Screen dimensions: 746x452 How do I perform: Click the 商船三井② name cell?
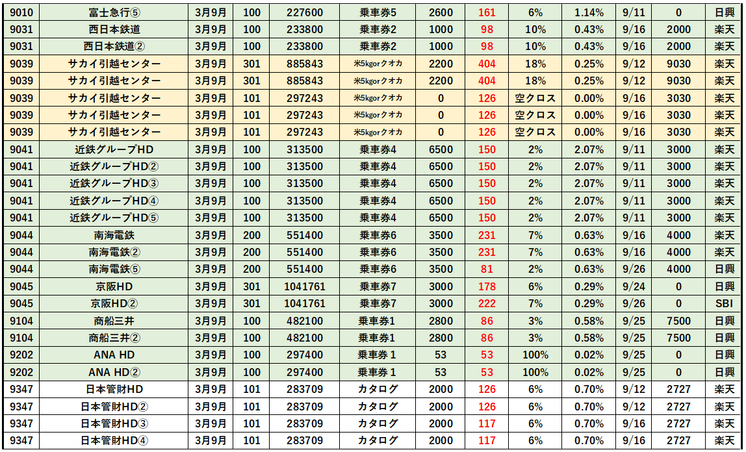pos(114,338)
